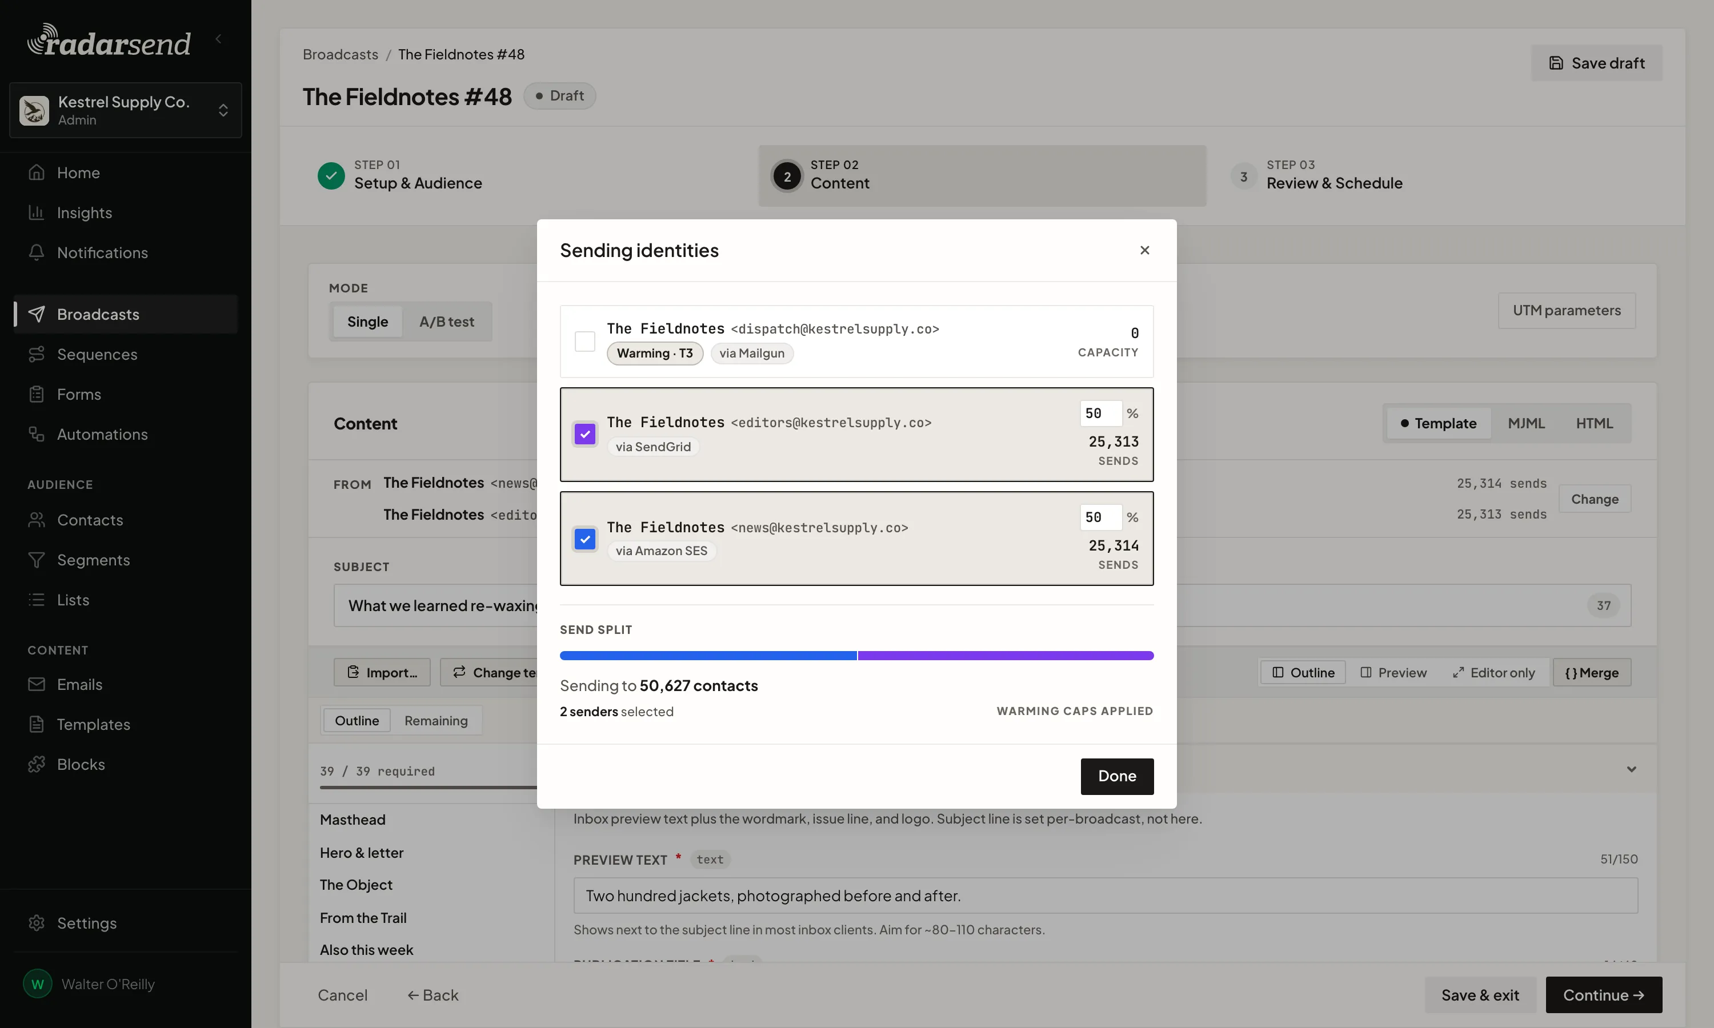Open the Lists icon
This screenshot has width=1714, height=1028.
click(x=37, y=600)
